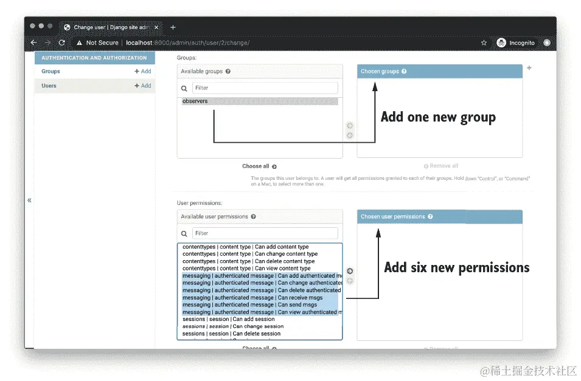Open the Users link in the sidebar
The width and height of the screenshot is (581, 381).
pos(49,86)
